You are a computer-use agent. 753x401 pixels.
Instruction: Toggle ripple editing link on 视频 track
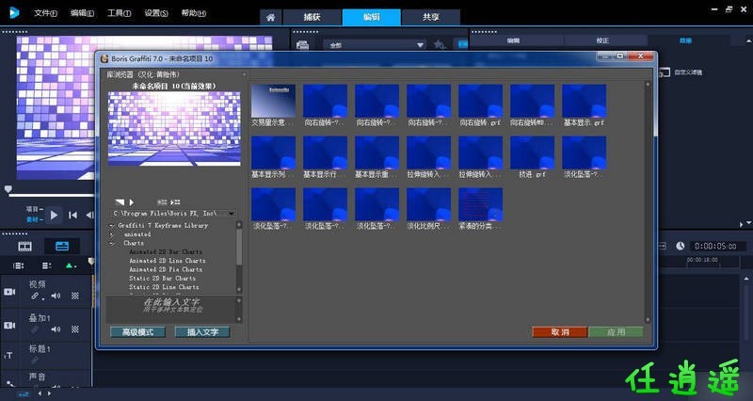[x=36, y=297]
